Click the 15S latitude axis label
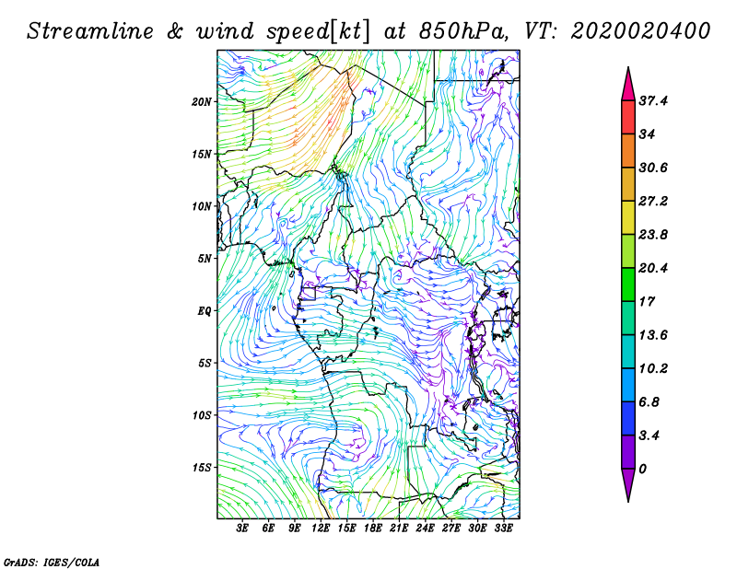This screenshot has height=569, width=737. [203, 468]
